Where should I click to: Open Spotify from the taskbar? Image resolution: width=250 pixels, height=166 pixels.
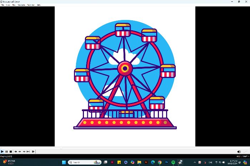(173, 162)
